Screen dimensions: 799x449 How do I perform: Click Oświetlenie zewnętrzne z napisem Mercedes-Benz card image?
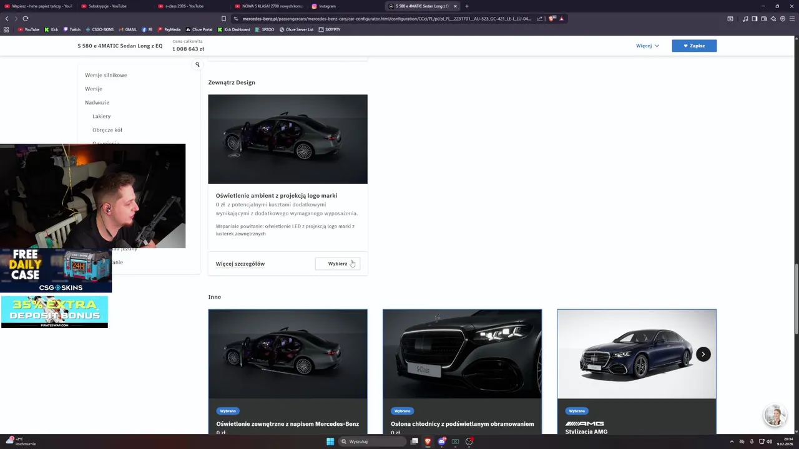(x=288, y=354)
